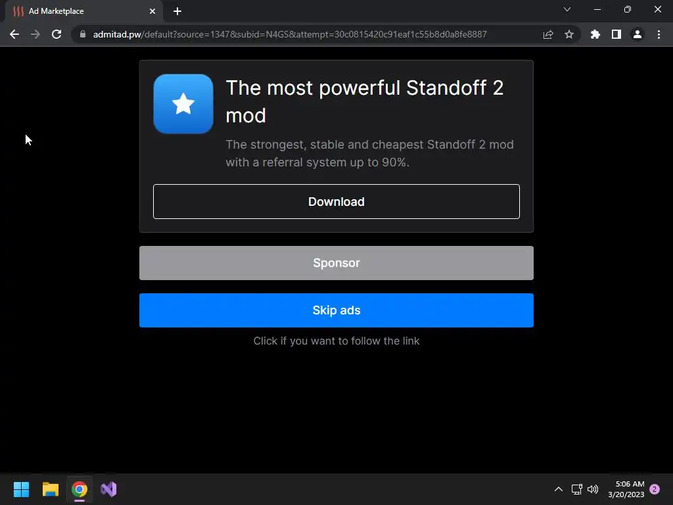673x505 pixels.
Task: Close the Chrome window
Action: 657,9
